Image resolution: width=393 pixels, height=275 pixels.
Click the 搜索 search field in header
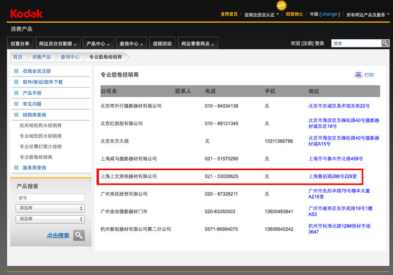coord(356,43)
